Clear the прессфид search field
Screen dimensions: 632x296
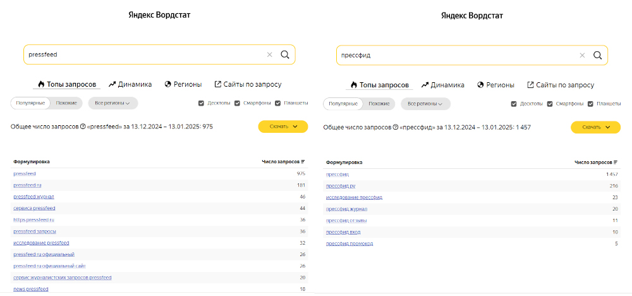[x=582, y=56]
